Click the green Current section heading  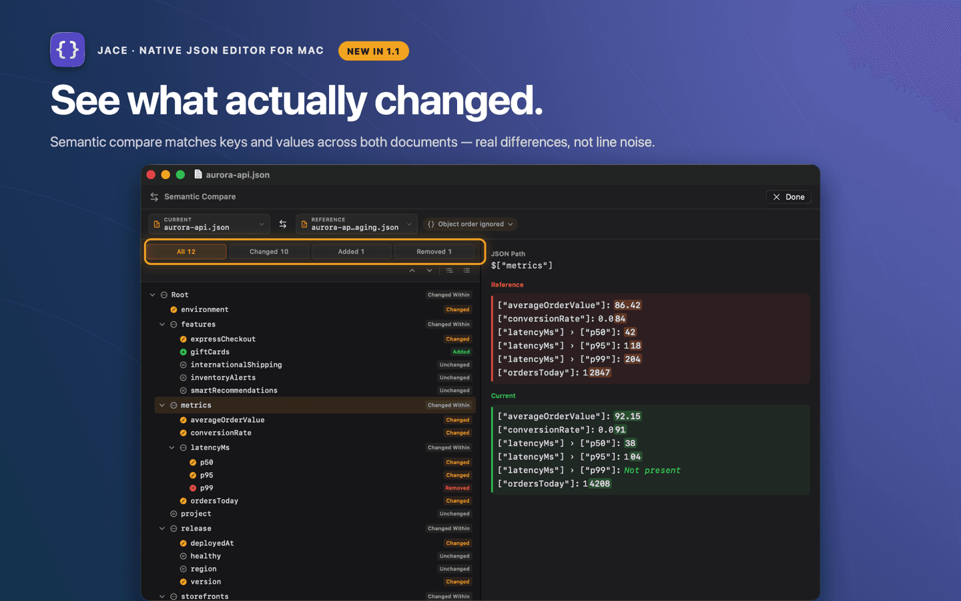[503, 395]
